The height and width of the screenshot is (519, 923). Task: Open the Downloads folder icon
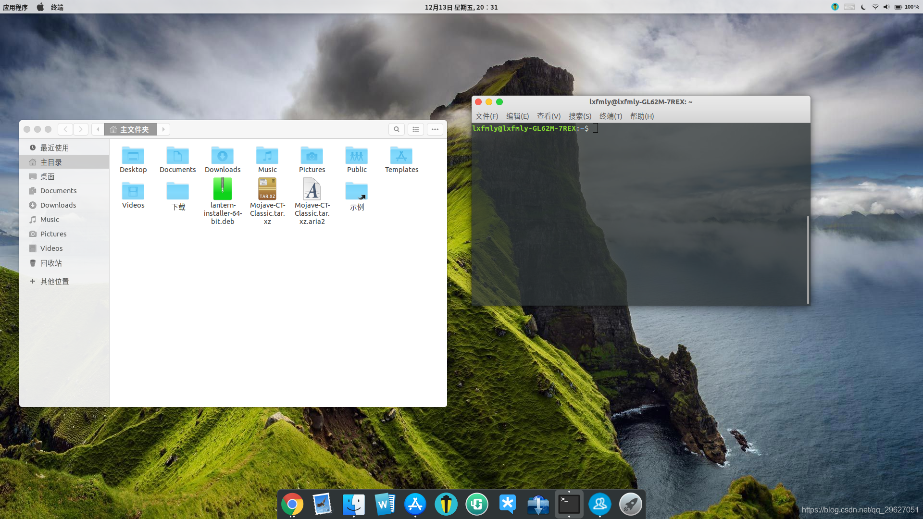pyautogui.click(x=223, y=156)
